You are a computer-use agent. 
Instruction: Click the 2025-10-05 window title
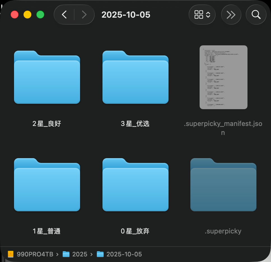[126, 15]
